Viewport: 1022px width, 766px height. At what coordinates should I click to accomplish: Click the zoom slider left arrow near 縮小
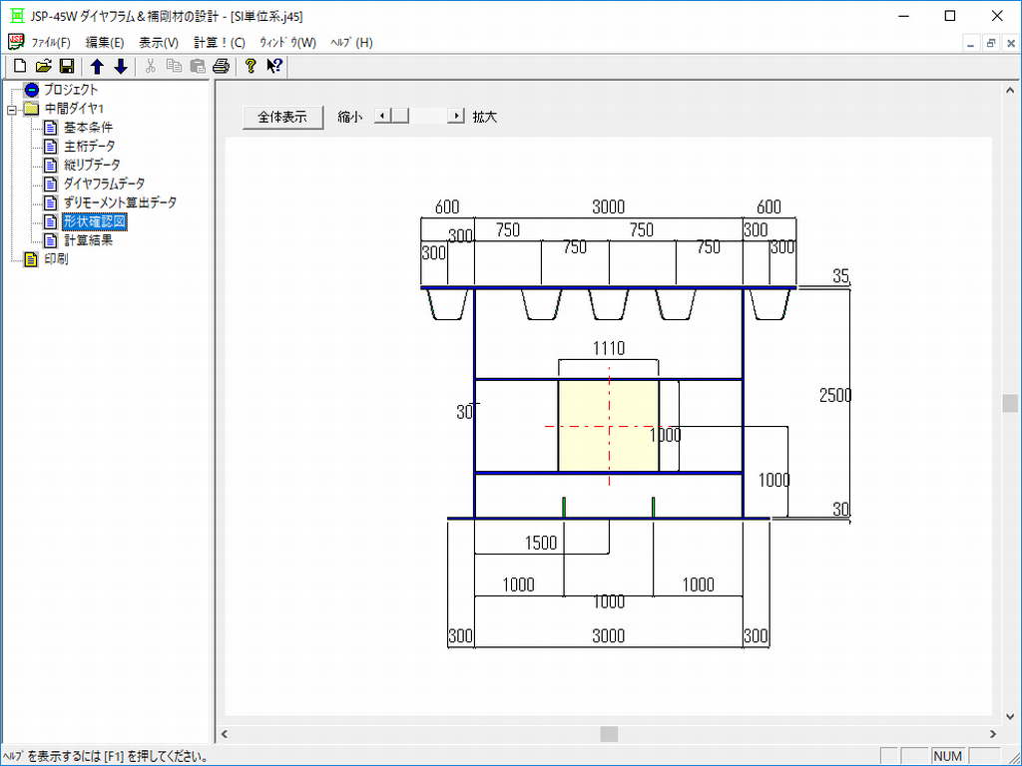tap(381, 117)
